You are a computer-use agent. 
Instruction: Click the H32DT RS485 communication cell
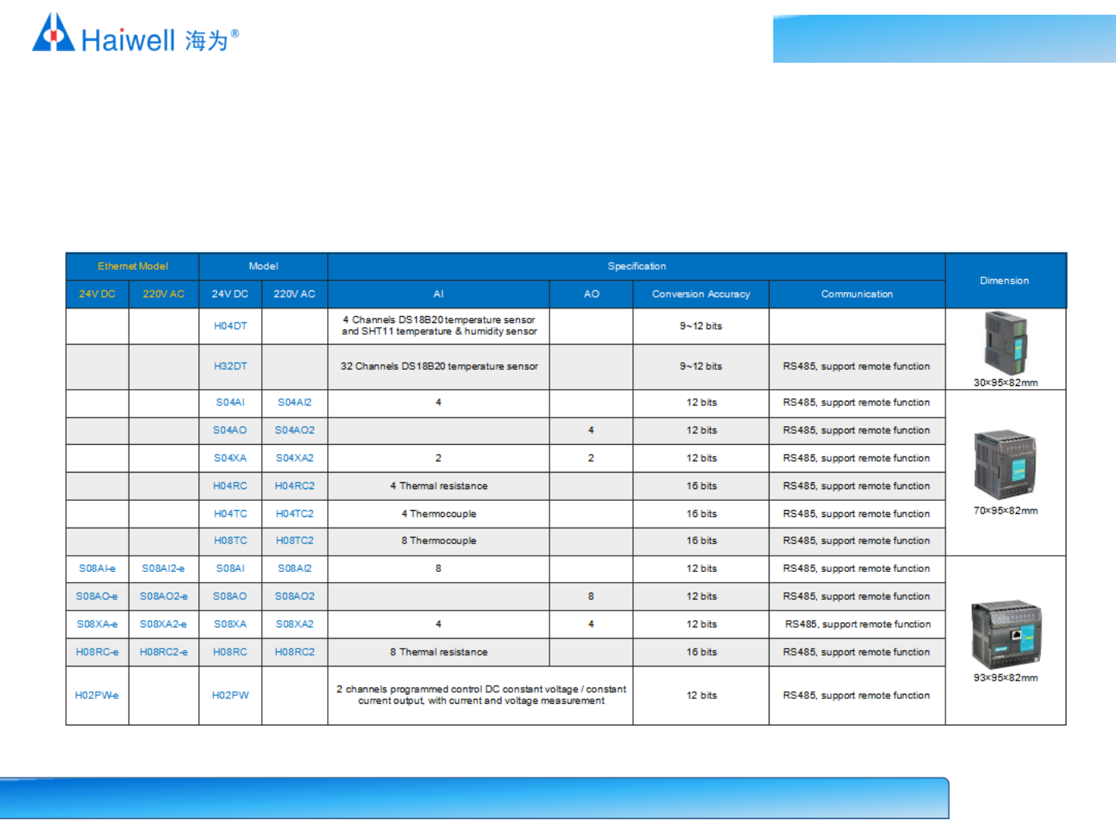tap(857, 367)
